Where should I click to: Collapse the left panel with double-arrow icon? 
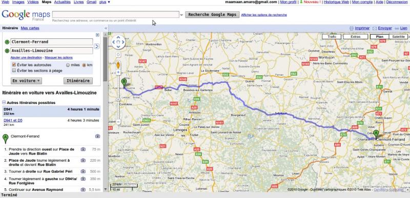pyautogui.click(x=106, y=28)
